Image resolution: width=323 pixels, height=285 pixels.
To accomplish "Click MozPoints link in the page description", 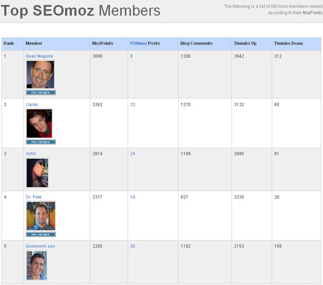I will 312,12.
